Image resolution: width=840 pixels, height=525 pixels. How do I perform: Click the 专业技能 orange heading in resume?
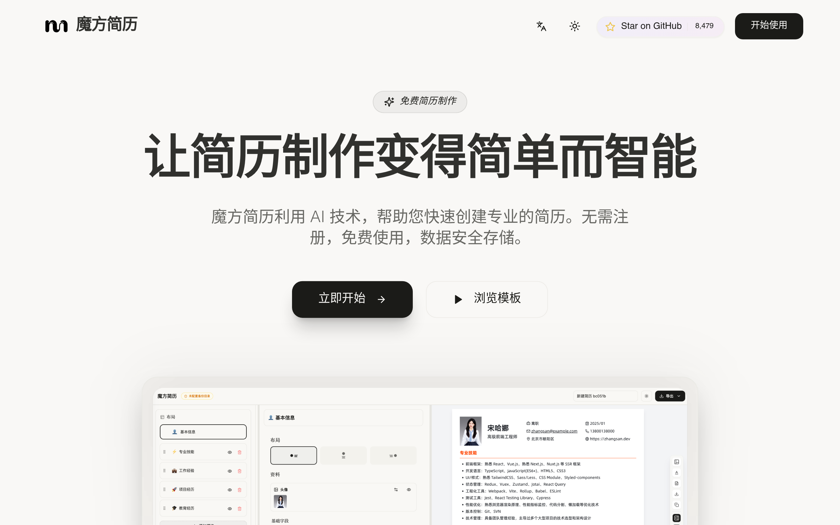click(x=468, y=453)
